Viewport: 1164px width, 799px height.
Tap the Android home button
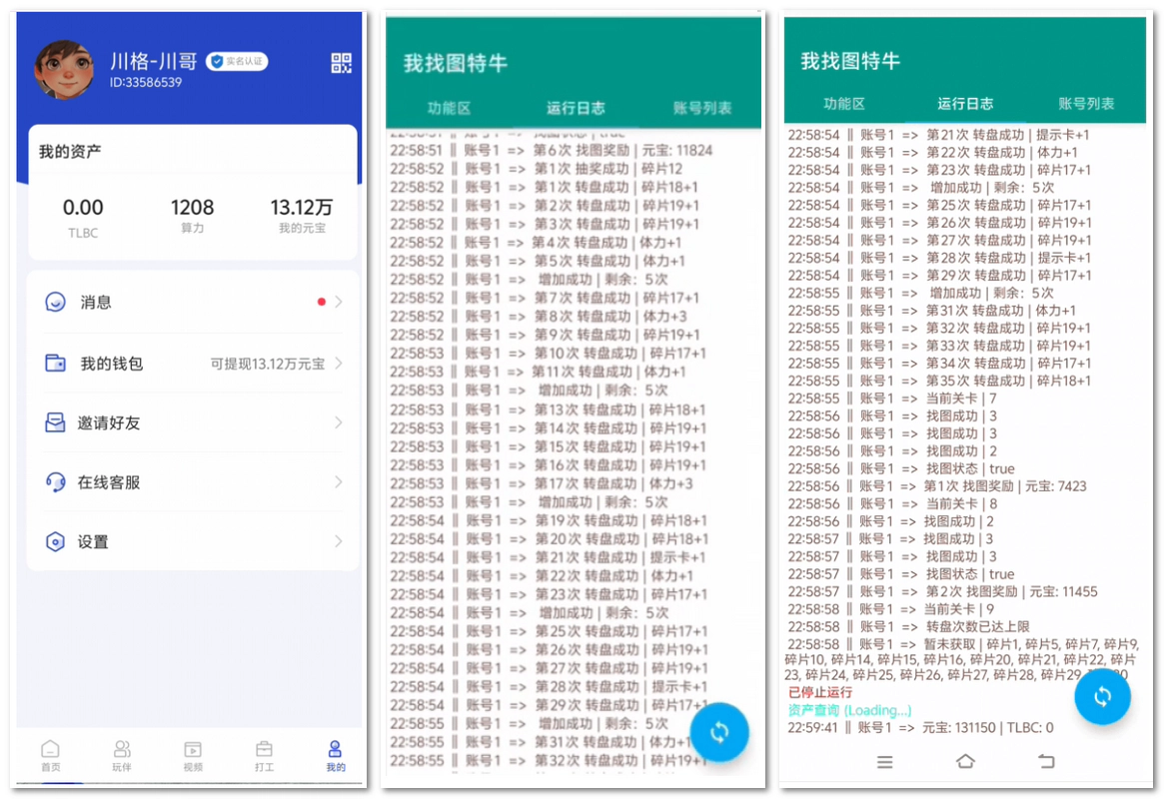point(965,762)
